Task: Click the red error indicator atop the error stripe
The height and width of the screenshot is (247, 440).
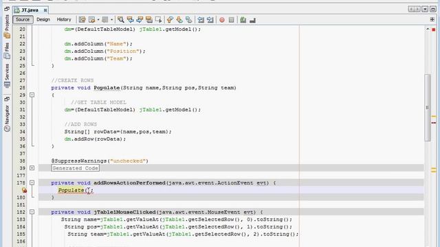Action: [434, 30]
